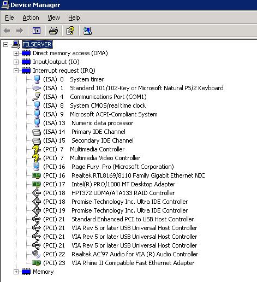Screen dimensions: 257x282
Task: Expand Direct memory access (DMA)
Action: coord(16,53)
